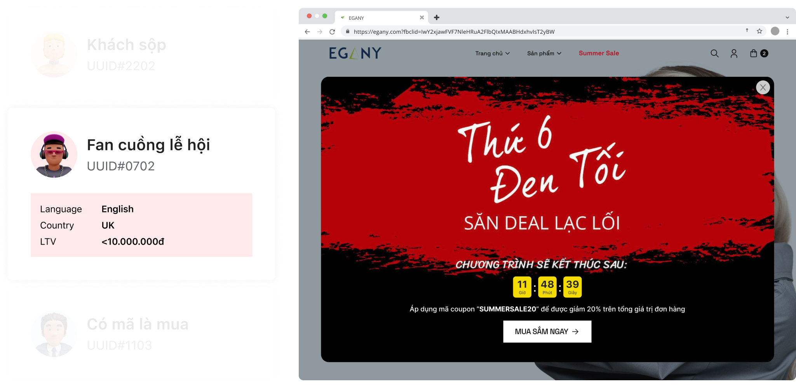Click the UUID#0702 text

click(x=120, y=166)
